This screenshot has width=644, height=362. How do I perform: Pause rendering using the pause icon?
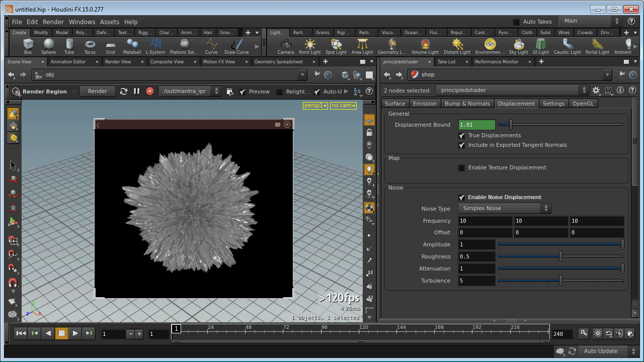136,91
